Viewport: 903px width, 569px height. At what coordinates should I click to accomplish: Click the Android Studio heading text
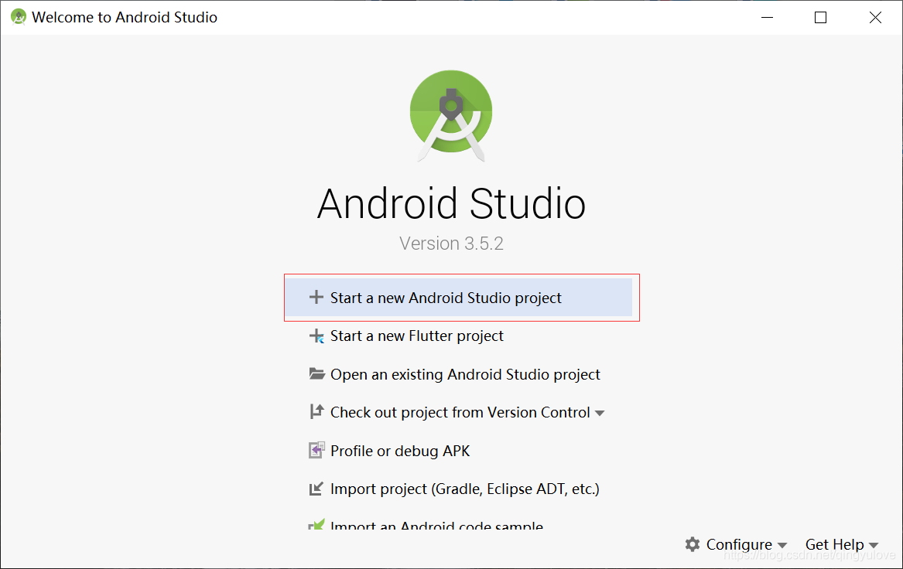click(x=452, y=203)
